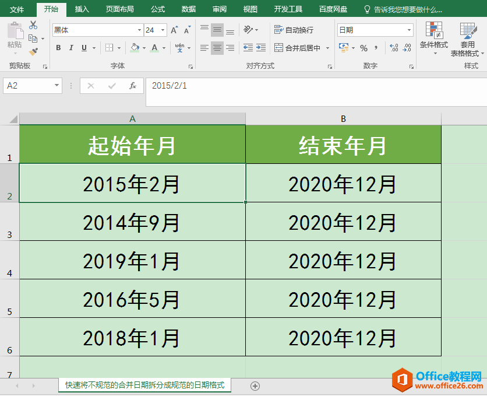Viewport: 487px width, 396px height.
Task: Add a new sheet with plus button
Action: pos(255,386)
